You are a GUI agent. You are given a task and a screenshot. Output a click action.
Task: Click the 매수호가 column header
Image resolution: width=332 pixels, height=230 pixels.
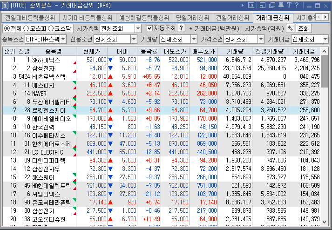[x=203, y=51]
